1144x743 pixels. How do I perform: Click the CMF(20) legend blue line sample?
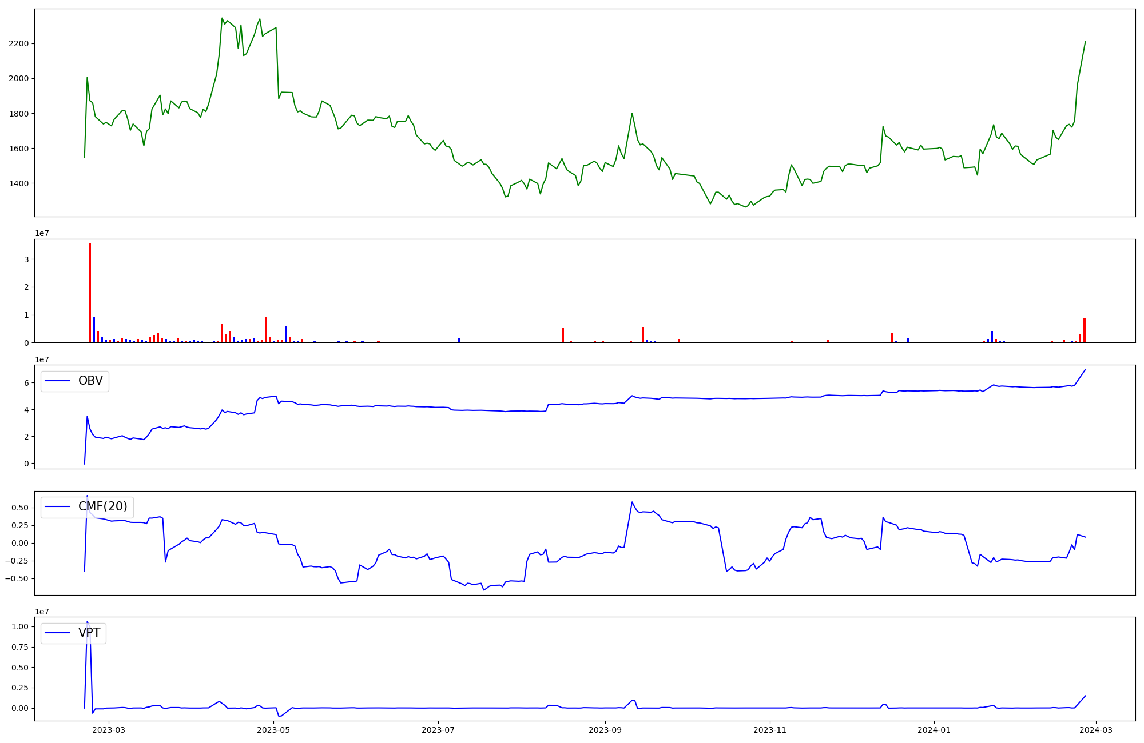(x=57, y=507)
